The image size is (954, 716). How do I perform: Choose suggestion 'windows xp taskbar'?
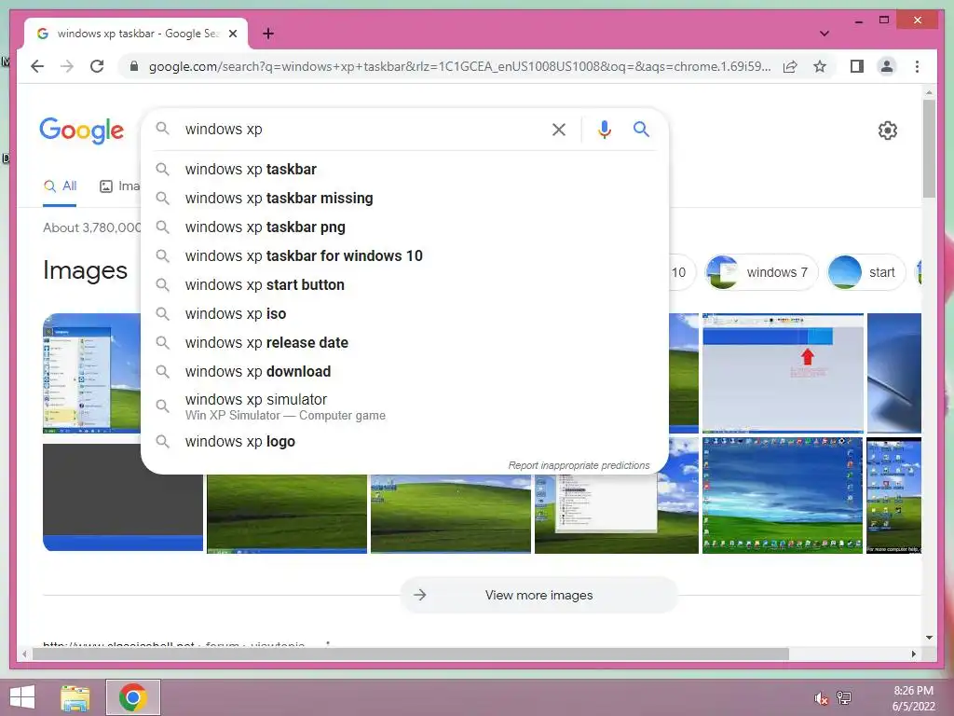404,170
